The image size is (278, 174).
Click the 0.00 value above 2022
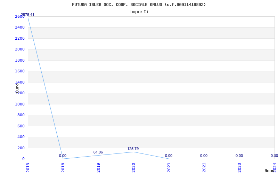click(x=204, y=156)
